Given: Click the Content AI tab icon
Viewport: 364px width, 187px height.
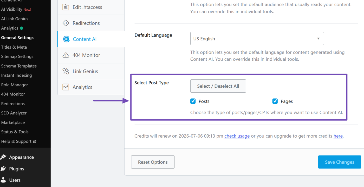Looking at the screenshot, I should point(66,39).
